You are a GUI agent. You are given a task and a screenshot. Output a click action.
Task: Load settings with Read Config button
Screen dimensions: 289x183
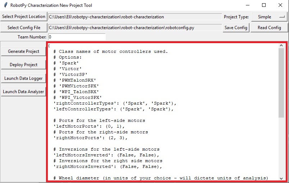[x=269, y=28]
